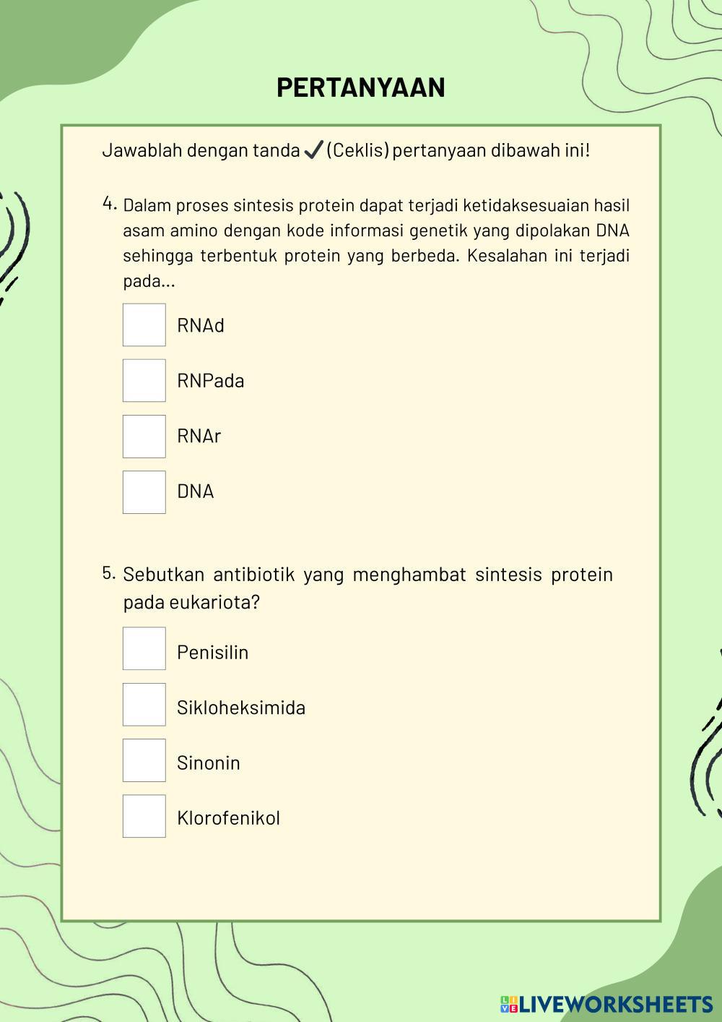Click the Klorofenikol answer label

point(228,818)
